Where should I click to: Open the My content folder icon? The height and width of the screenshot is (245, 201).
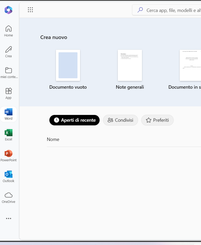9,73
